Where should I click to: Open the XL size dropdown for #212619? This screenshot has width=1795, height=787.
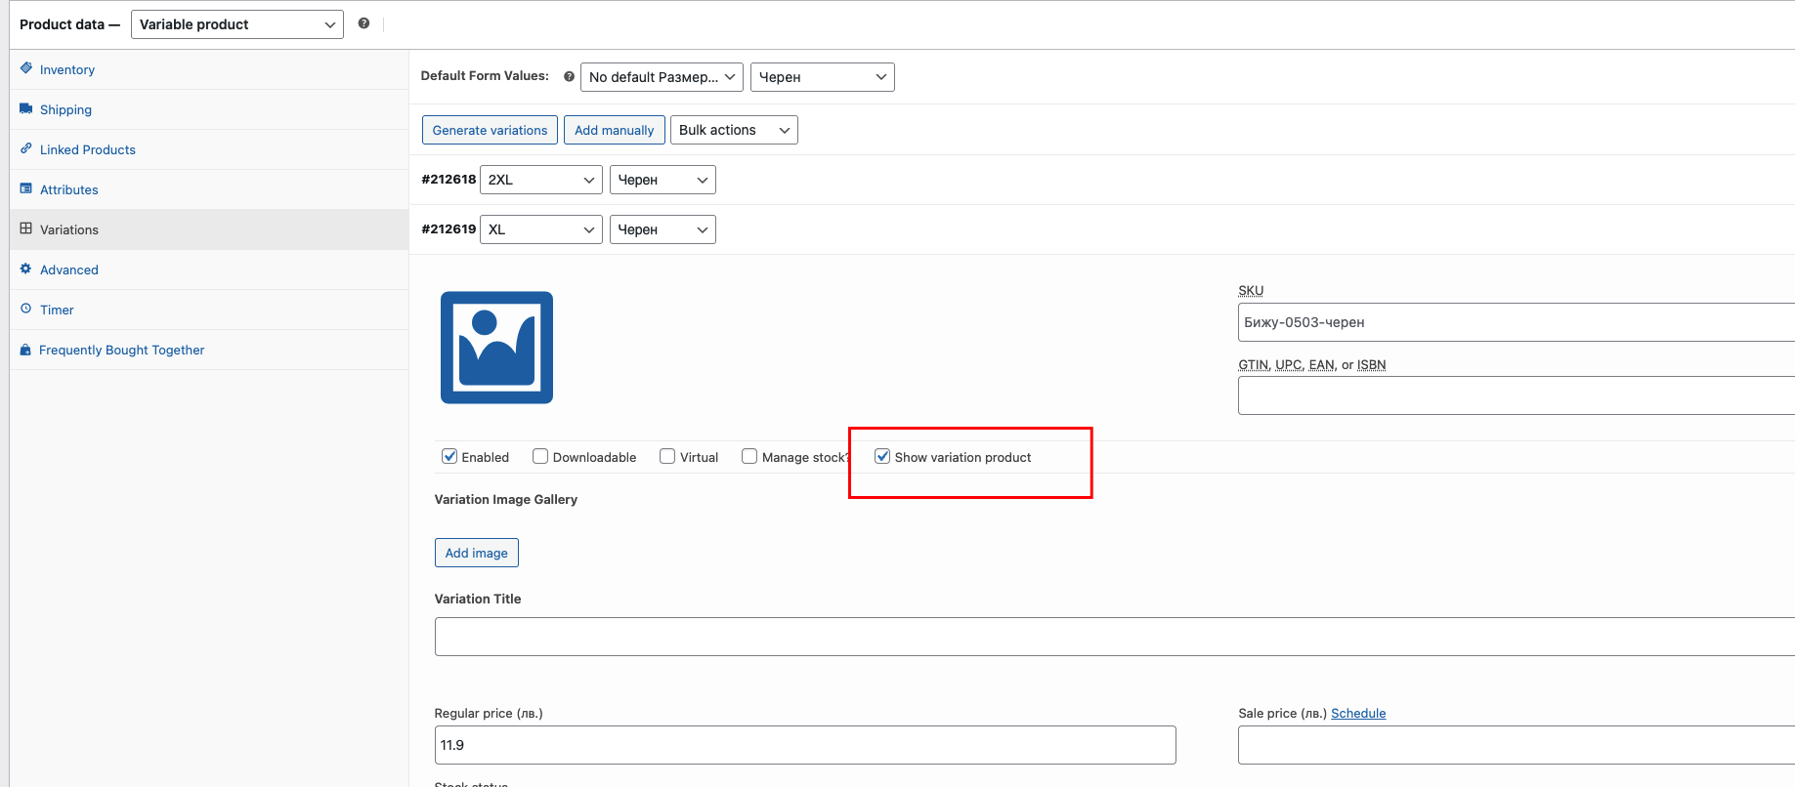pos(541,229)
